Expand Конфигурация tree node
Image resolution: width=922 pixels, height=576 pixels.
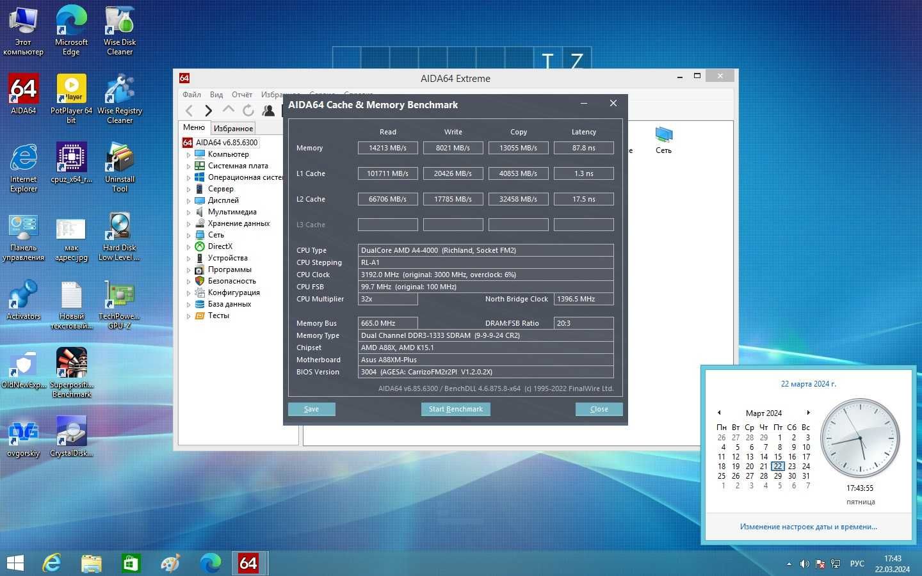(x=188, y=293)
